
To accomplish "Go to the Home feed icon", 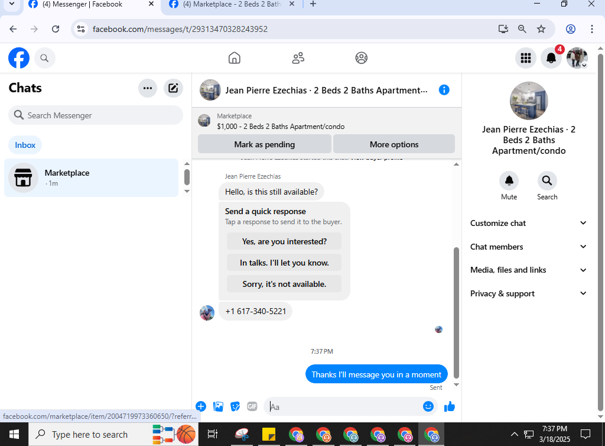I will coord(234,58).
